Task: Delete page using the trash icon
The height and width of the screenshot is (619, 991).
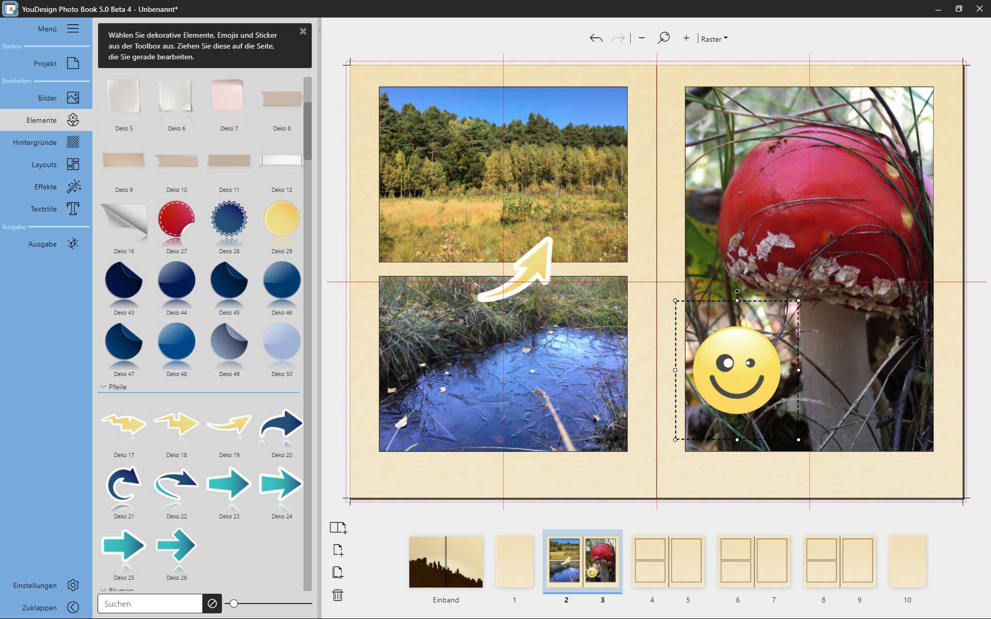Action: click(338, 595)
